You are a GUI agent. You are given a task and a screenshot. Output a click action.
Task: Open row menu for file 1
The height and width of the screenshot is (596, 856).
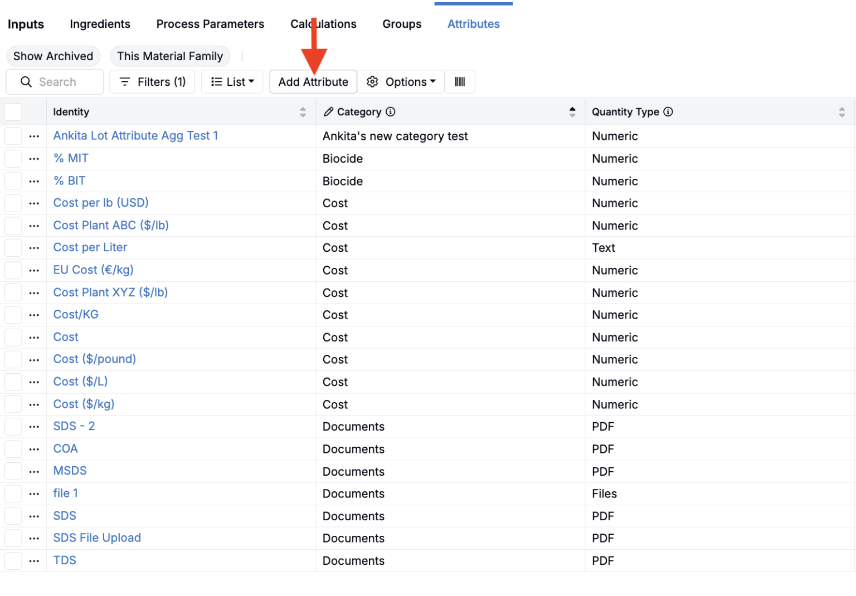[x=34, y=494]
